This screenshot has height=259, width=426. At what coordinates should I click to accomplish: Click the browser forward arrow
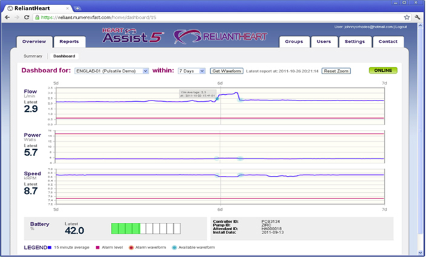click(17, 17)
